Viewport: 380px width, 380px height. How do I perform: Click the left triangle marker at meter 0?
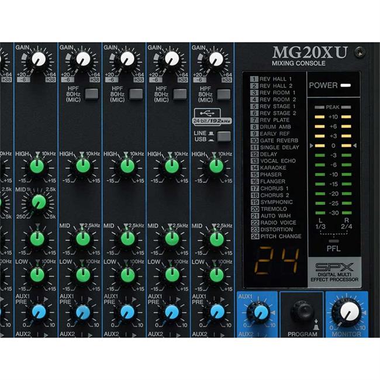click(x=311, y=146)
